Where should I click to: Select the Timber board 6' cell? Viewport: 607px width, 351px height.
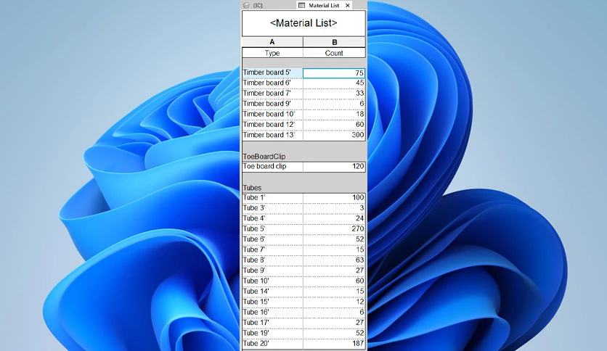[x=272, y=83]
